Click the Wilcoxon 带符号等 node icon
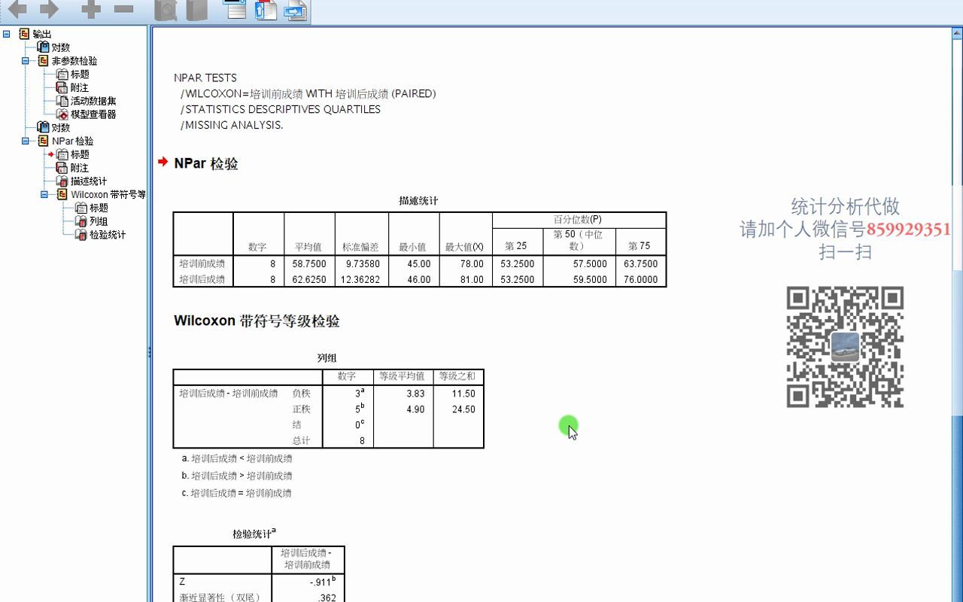This screenshot has width=963, height=602. (x=62, y=194)
